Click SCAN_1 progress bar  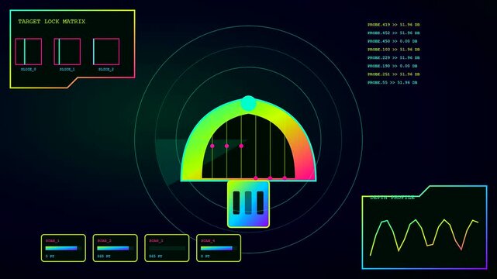(x=64, y=248)
